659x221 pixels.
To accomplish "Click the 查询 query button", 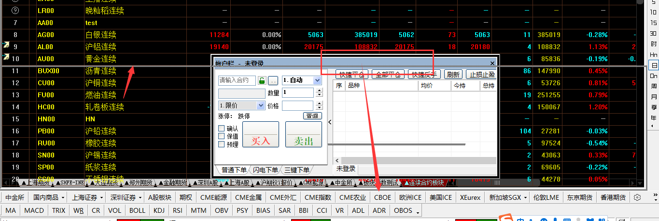I will (x=312, y=116).
